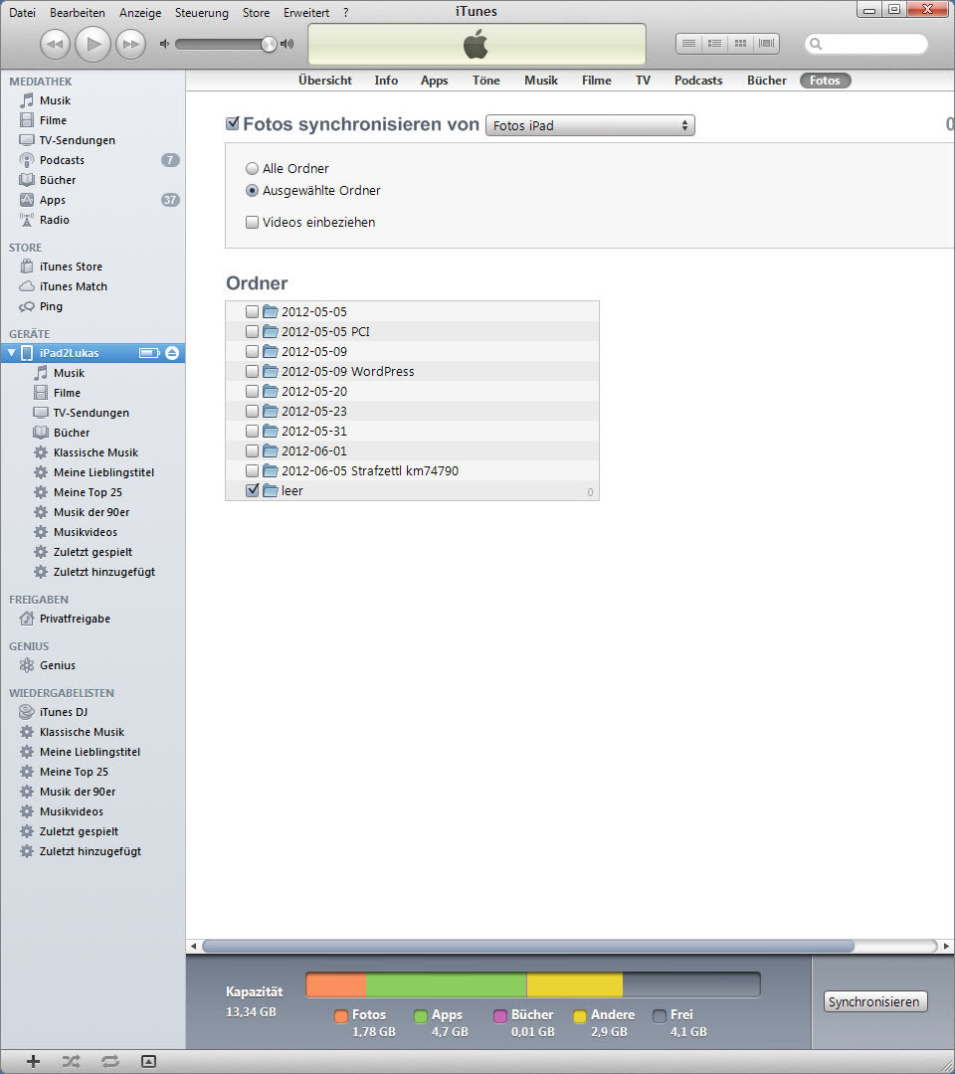Eject iPad2Lukas via eject icon
Image resolution: width=955 pixels, height=1074 pixels.
172,353
